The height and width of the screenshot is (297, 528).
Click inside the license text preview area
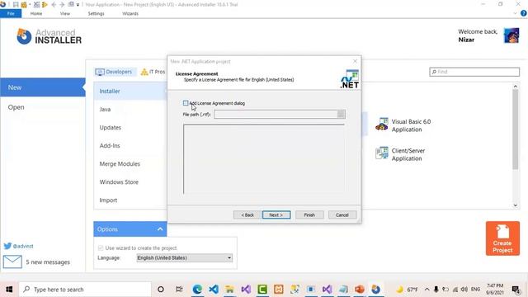pyautogui.click(x=264, y=159)
